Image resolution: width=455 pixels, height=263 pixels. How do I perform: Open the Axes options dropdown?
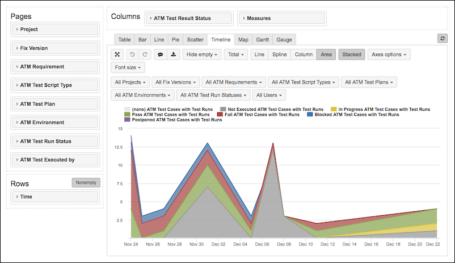pos(389,55)
